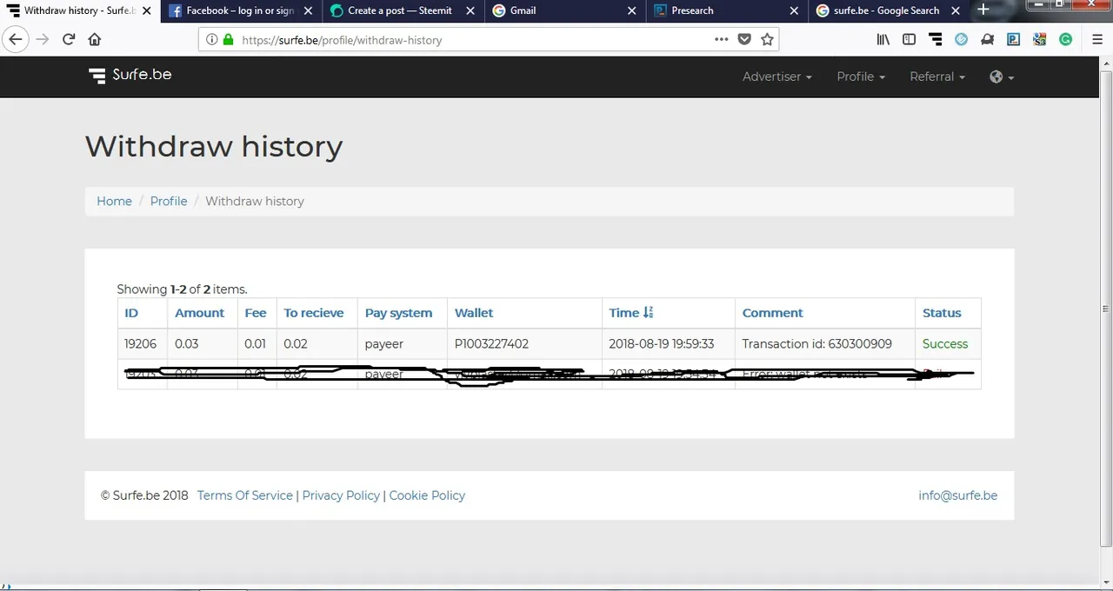Open the globe language selector
Image resolution: width=1113 pixels, height=591 pixels.
point(1002,76)
